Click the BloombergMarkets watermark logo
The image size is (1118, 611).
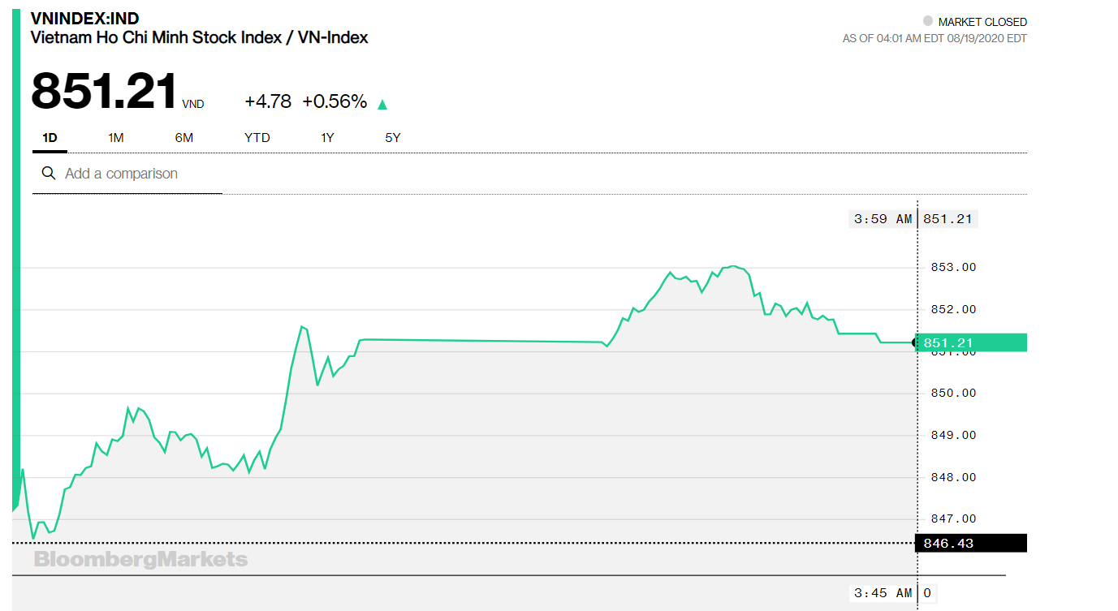(x=140, y=559)
